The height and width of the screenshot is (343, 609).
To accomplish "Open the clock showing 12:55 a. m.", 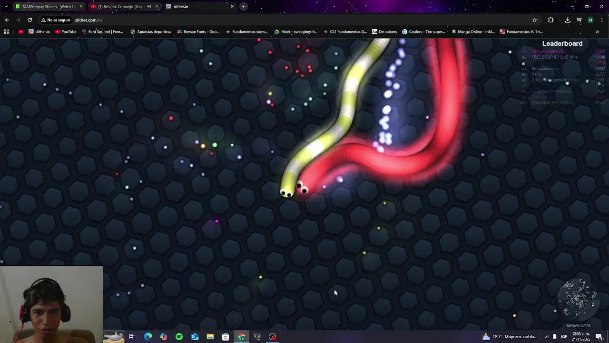I will pyautogui.click(x=581, y=337).
